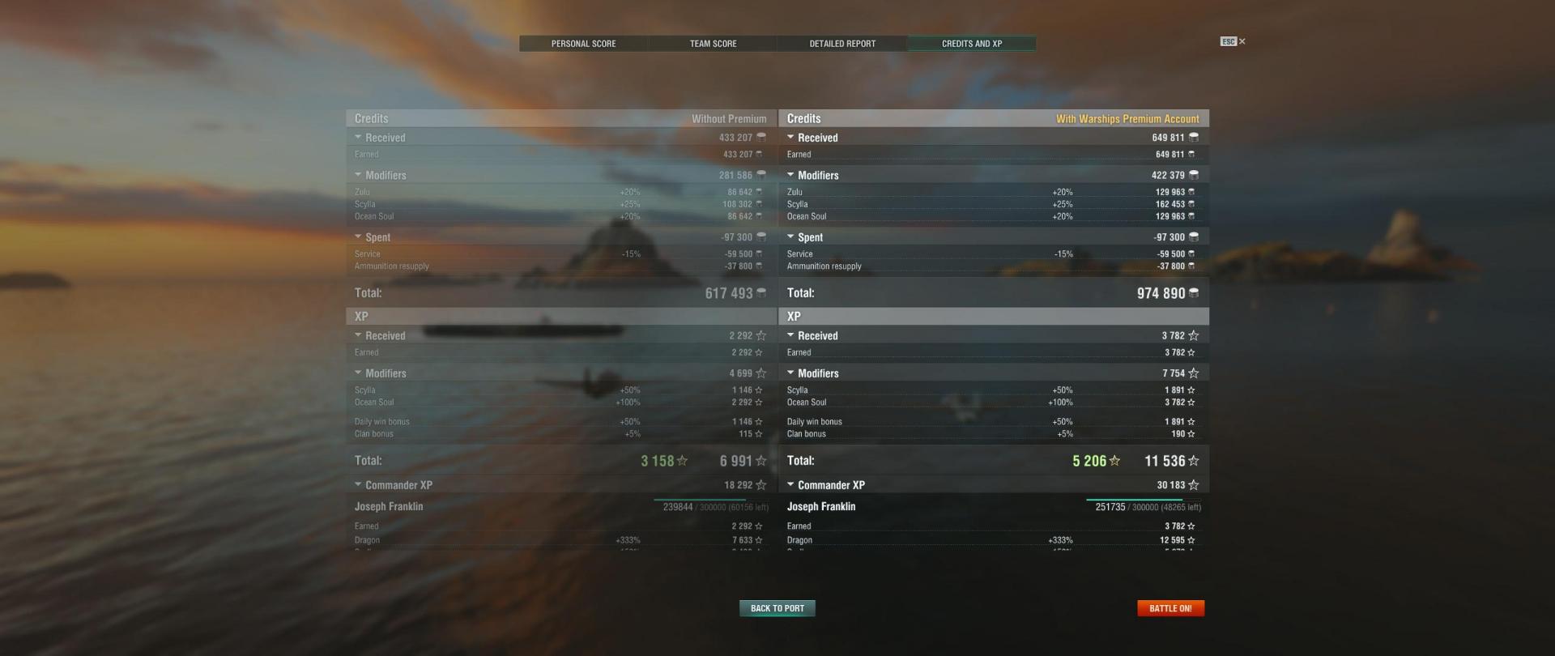Start a new match with Battle On!

(x=1170, y=608)
